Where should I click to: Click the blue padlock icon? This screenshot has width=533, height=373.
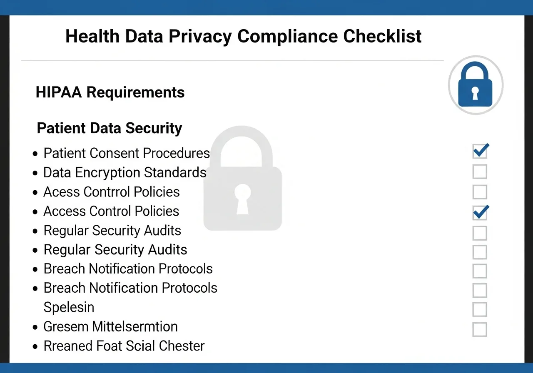click(x=475, y=85)
